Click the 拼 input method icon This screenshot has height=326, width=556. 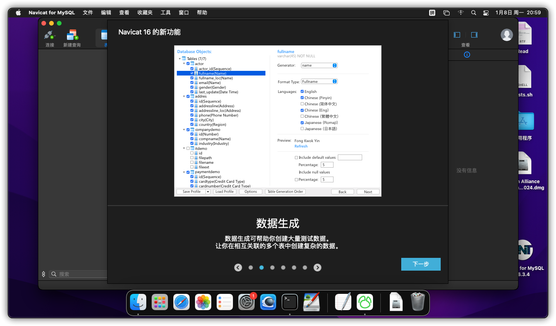tap(432, 13)
